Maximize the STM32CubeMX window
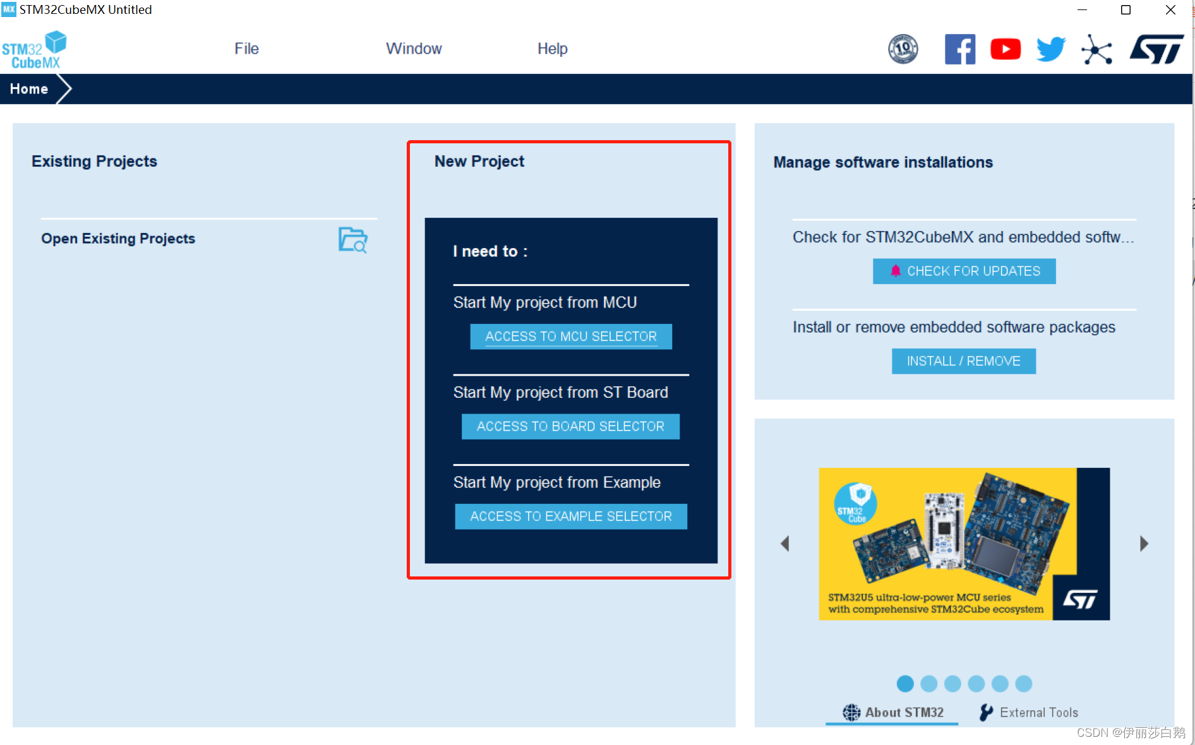1195x745 pixels. (x=1126, y=9)
